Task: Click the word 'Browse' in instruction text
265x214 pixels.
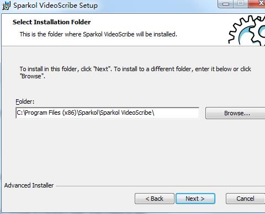Action: pyautogui.click(x=31, y=76)
